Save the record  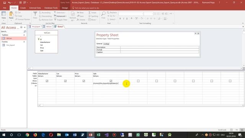coord(80,16)
